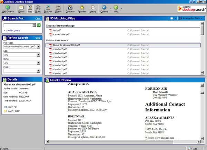Screen dimensions: 207x150
Task: Click the green search go arrow
Action: [x=39, y=25]
